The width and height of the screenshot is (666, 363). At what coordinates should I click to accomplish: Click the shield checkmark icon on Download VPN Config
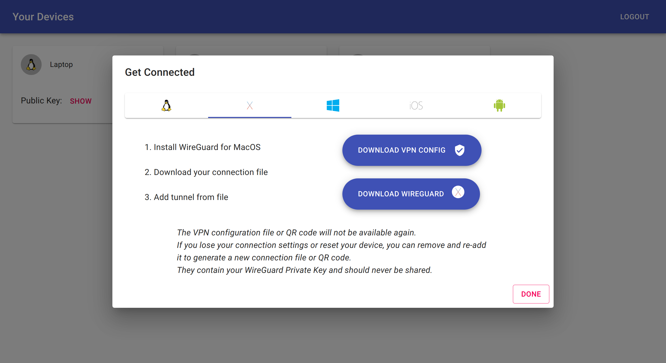[461, 150]
